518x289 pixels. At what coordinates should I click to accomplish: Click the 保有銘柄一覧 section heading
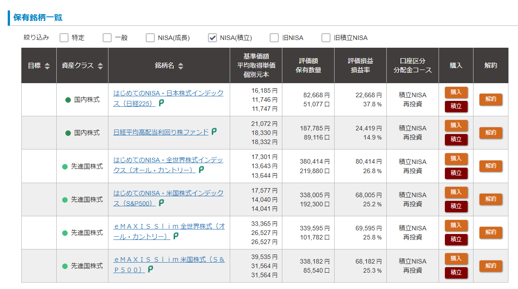pos(38,18)
